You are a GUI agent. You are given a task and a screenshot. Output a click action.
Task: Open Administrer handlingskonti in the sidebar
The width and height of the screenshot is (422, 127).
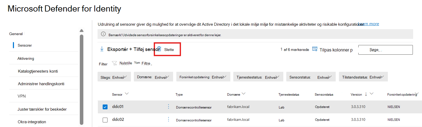(x=41, y=84)
